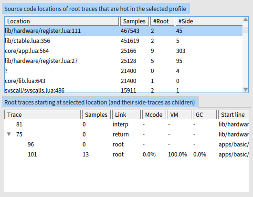The height and width of the screenshot is (197, 253).
Task: Sort by the #Root column header
Action: 162,21
